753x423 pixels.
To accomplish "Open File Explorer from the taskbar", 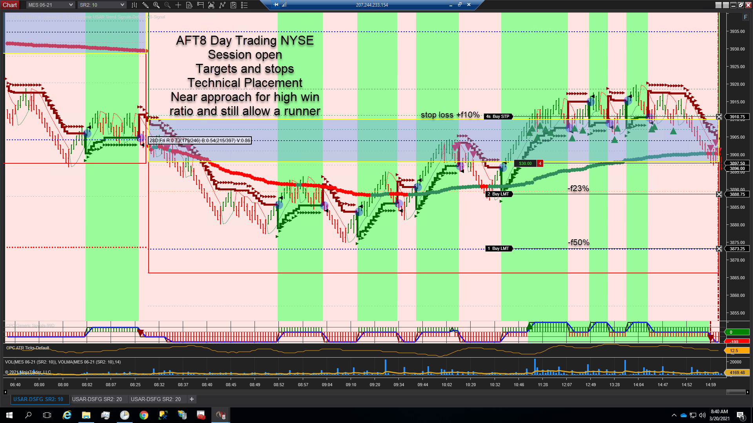I will click(86, 415).
